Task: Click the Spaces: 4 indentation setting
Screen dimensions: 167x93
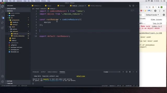Action: coord(112,86)
